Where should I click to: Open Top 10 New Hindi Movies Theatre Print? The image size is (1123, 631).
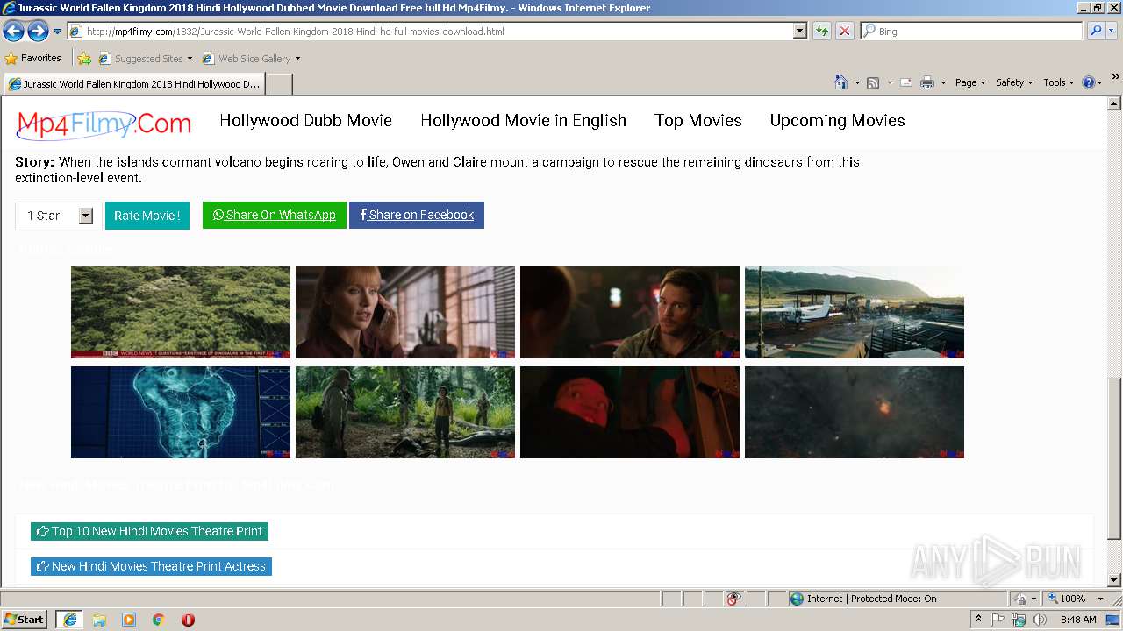coord(149,531)
